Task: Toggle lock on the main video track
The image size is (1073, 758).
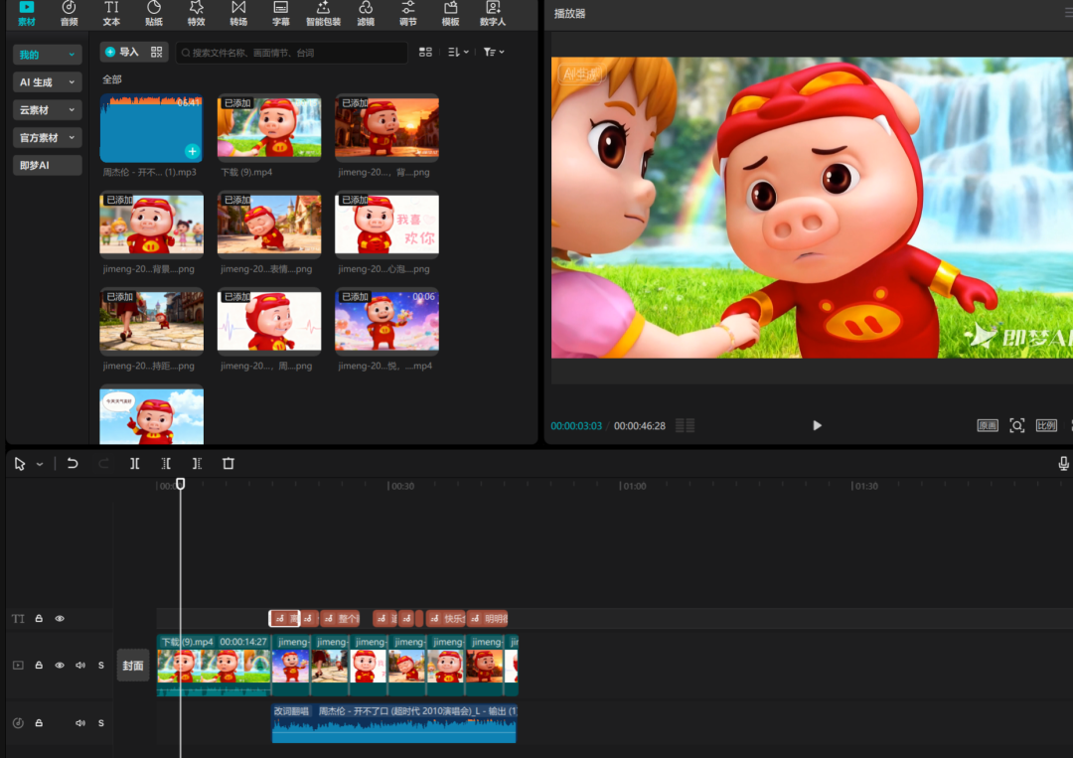Action: [x=39, y=666]
